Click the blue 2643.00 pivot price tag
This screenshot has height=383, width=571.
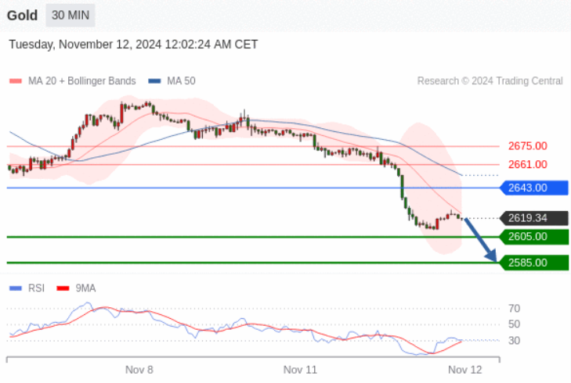[x=534, y=188]
